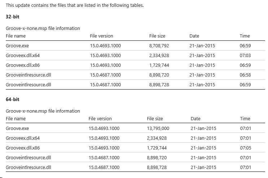Click the Date header in 32-bit table
268x178 pixels.
coord(194,36)
